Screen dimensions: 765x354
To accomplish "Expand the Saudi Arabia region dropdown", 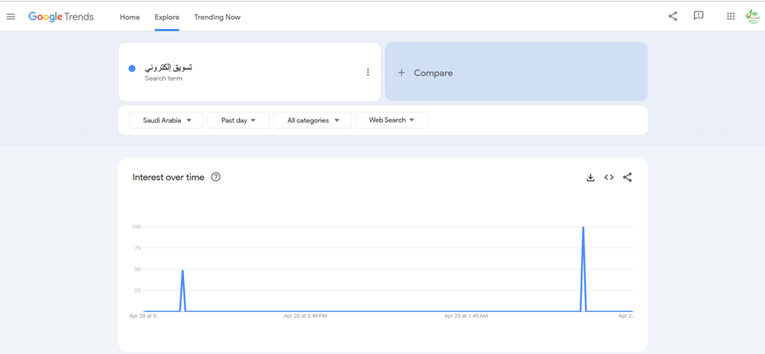I will [166, 120].
